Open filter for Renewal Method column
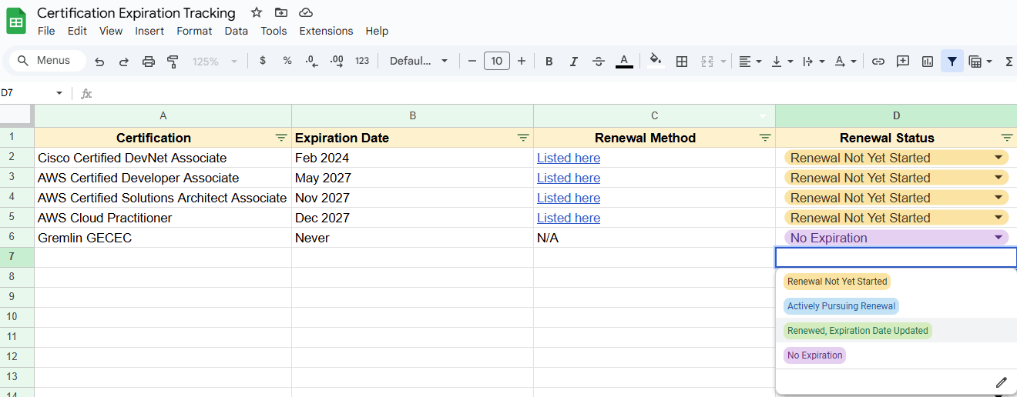The width and height of the screenshot is (1017, 397). pyautogui.click(x=765, y=138)
